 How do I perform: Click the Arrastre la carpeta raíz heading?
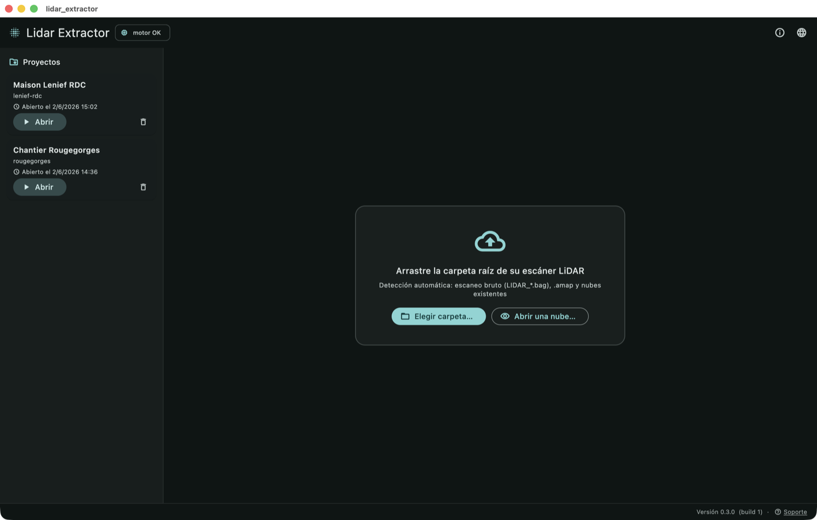pos(490,271)
